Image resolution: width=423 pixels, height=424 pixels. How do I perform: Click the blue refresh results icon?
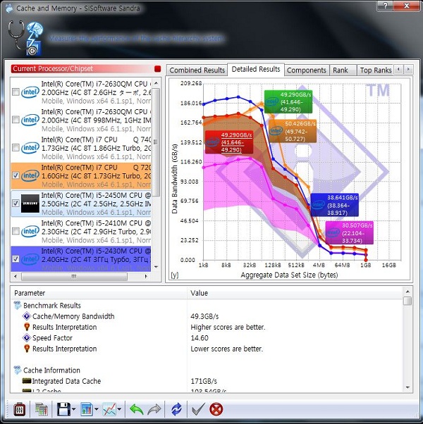pyautogui.click(x=176, y=409)
